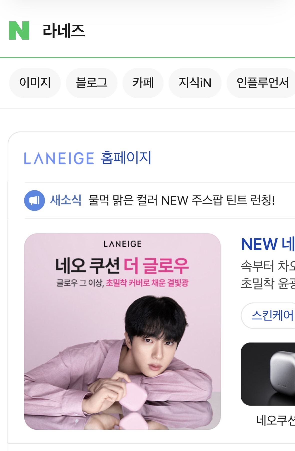This screenshot has height=451, width=295.
Task: Read the NEW 주스팝 틴트 런칭 news
Action: (x=182, y=200)
